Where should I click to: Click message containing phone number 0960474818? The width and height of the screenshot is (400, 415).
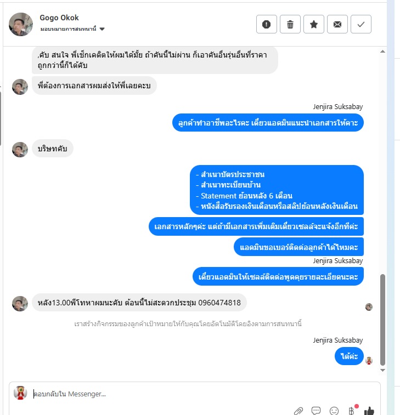(139, 303)
